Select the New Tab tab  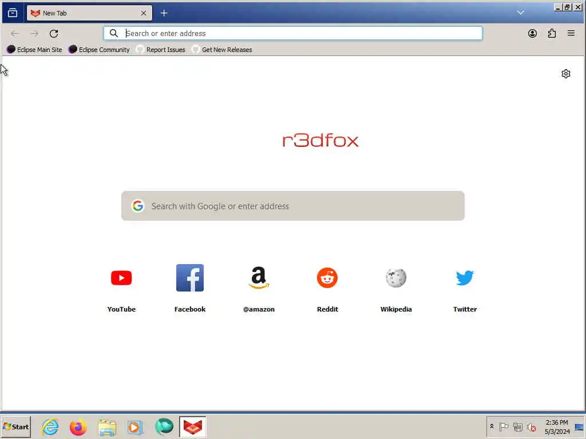tap(89, 13)
